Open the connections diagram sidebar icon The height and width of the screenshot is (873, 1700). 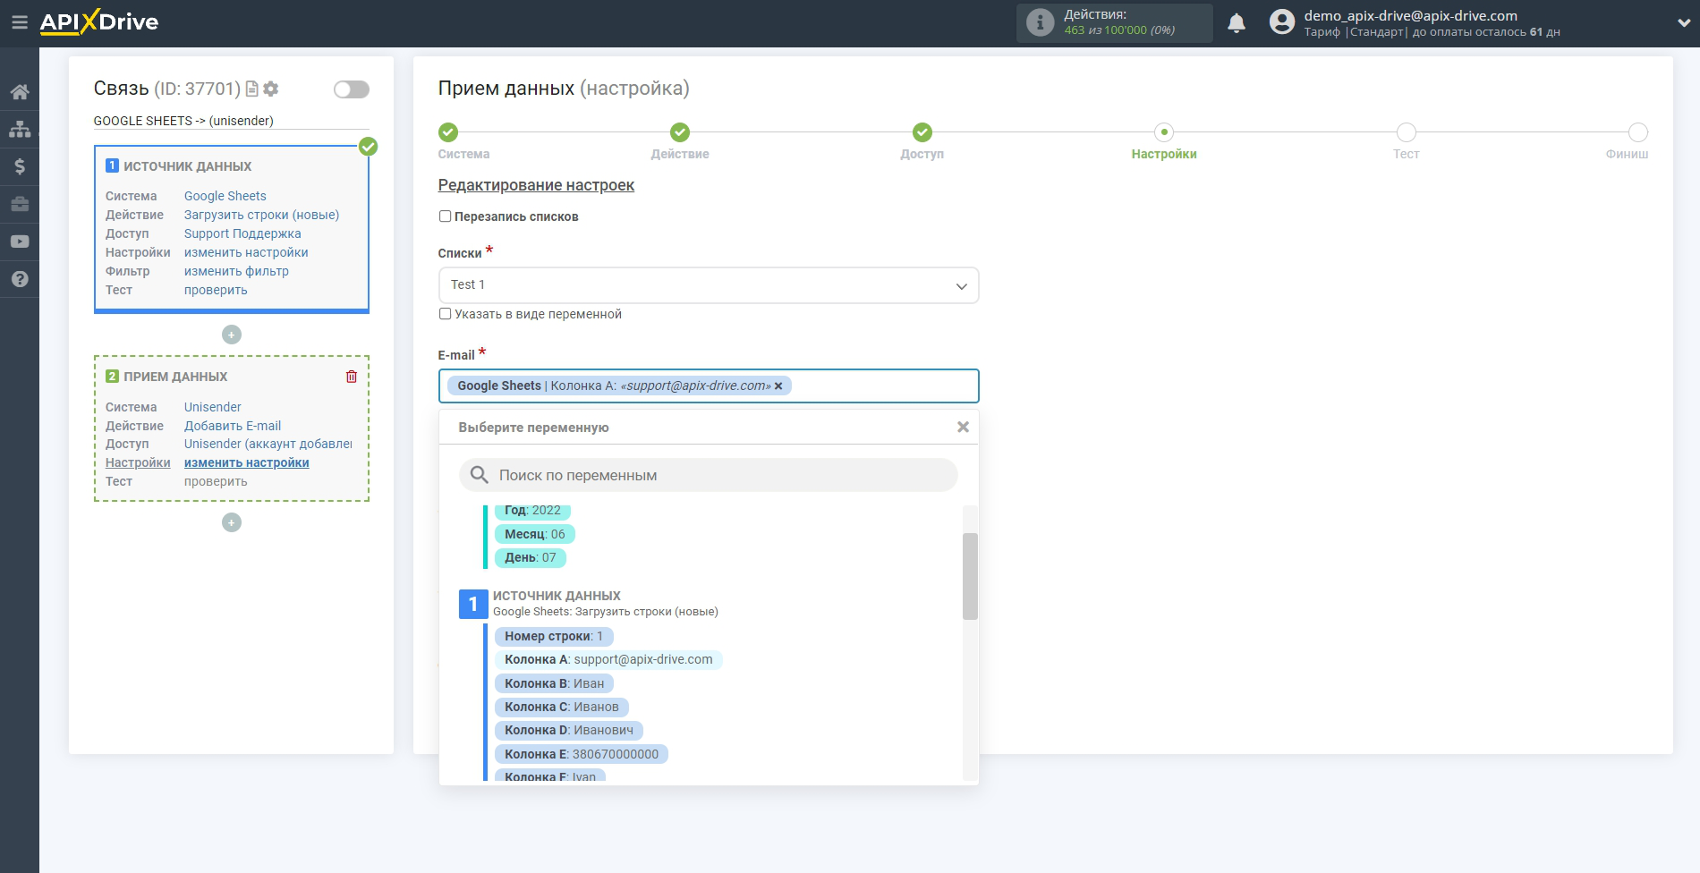(x=20, y=129)
